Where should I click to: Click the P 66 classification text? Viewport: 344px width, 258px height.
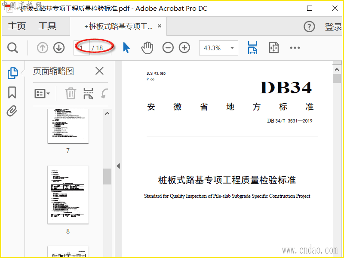click(150, 79)
